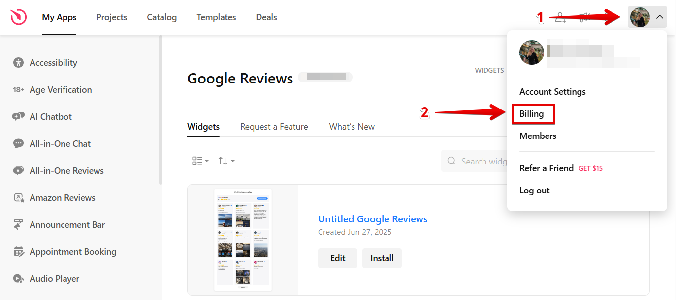Select Amazon Reviews label
The height and width of the screenshot is (300, 676).
63,198
